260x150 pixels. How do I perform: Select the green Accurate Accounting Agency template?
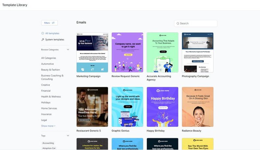click(x=162, y=52)
